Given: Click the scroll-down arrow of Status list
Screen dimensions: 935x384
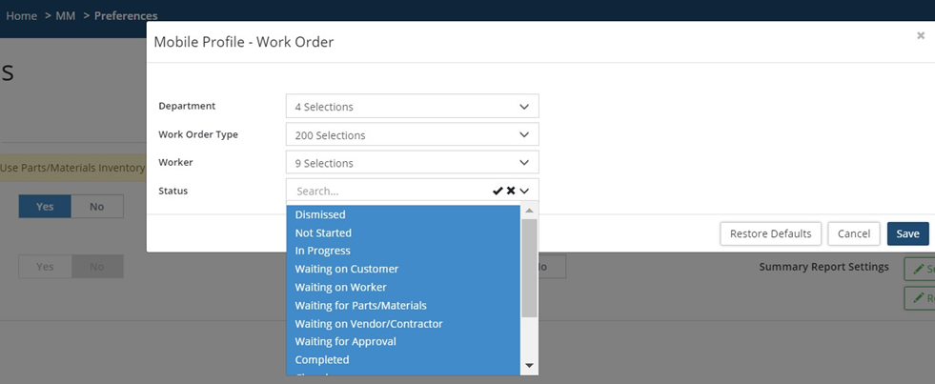Looking at the screenshot, I should pyautogui.click(x=530, y=366).
